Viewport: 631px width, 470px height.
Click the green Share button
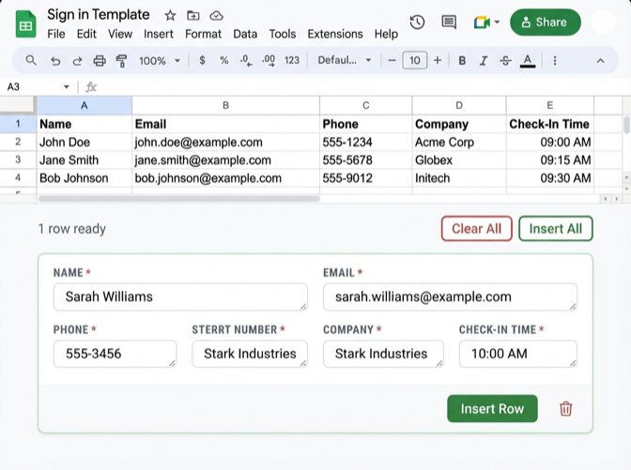[x=546, y=23]
